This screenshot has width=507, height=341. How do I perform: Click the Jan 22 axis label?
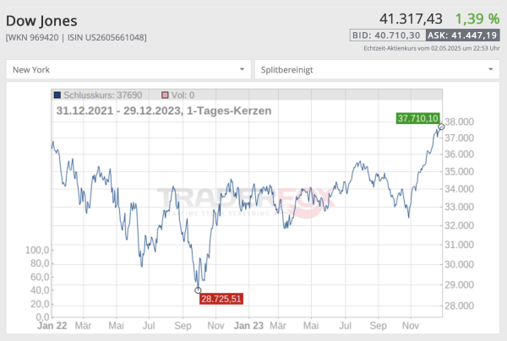point(52,326)
